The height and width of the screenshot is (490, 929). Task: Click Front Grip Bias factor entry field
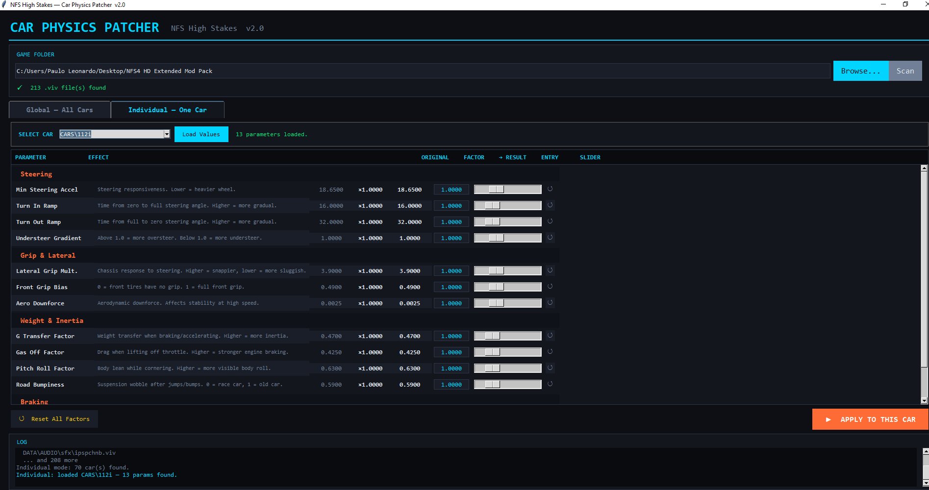pos(451,287)
